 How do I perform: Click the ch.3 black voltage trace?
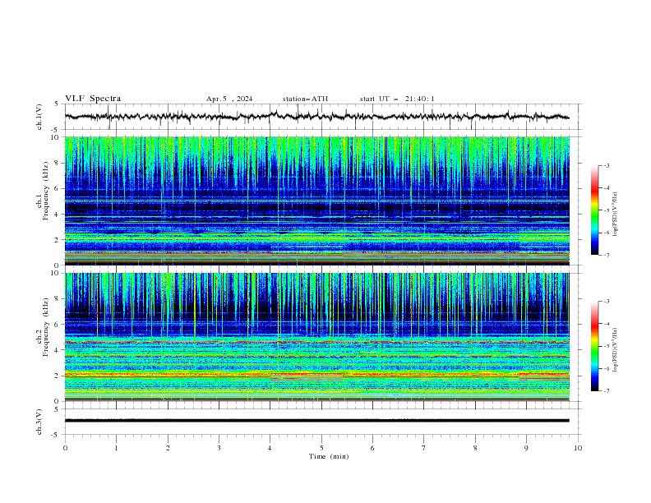(x=316, y=421)
